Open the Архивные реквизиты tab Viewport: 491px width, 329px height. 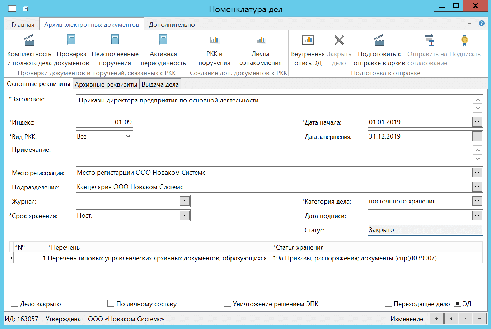coord(106,85)
